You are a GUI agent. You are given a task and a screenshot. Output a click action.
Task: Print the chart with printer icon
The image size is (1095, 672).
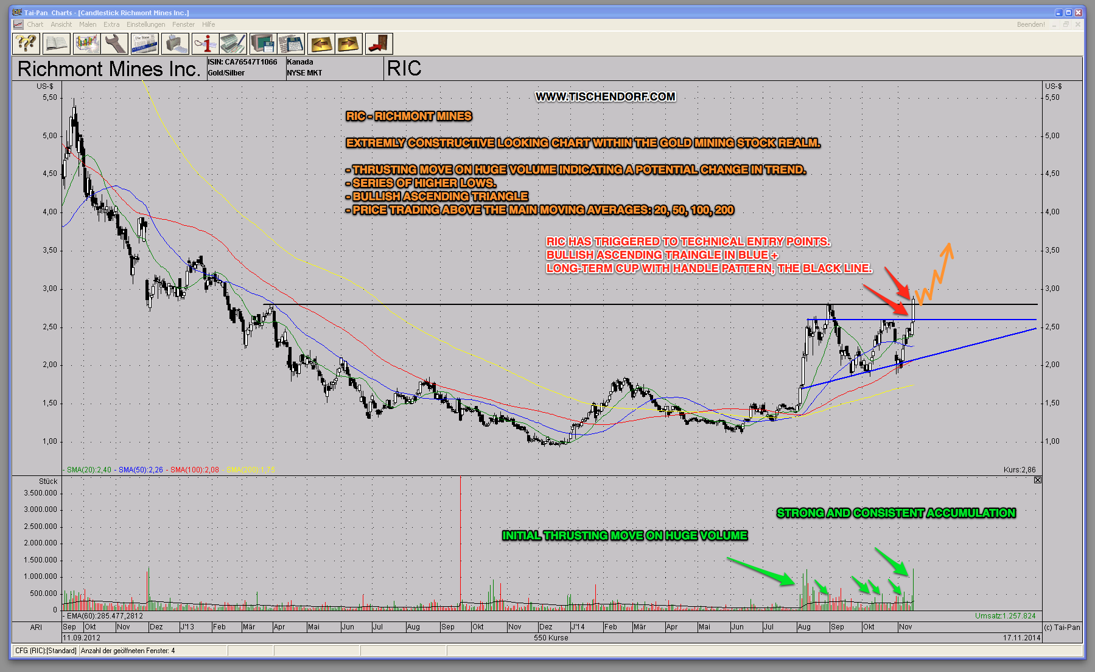175,44
